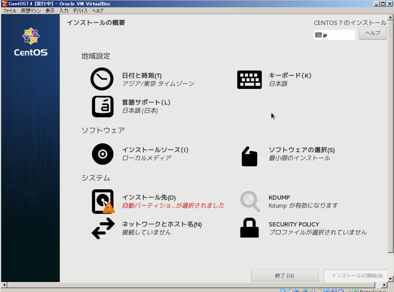Click the CentOS logo in sidebar
Image resolution: width=394 pixels, height=292 pixels.
coord(31,42)
